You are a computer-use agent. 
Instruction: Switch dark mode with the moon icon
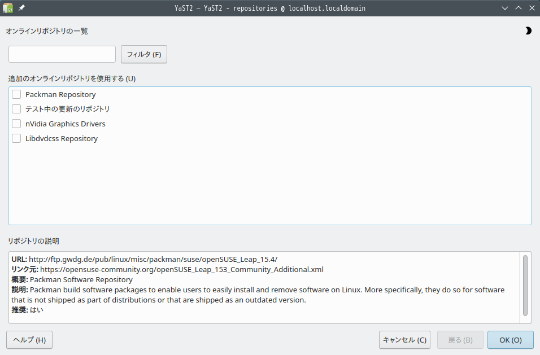[528, 31]
